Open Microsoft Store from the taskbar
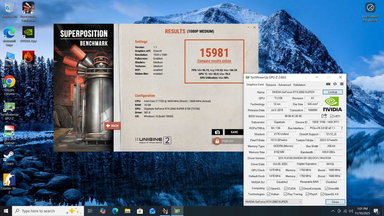384x216 pixels. coord(140,211)
